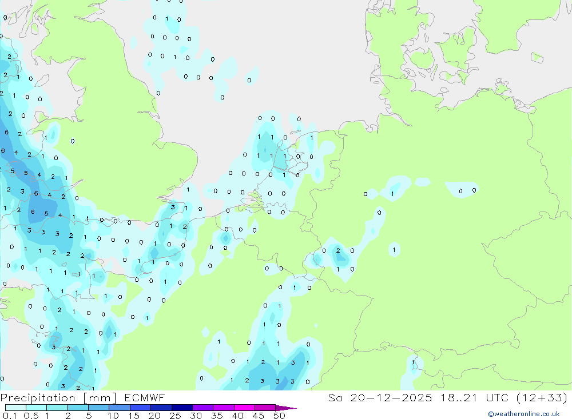Click legend label '10'
The image size is (572, 419).
click(x=113, y=416)
